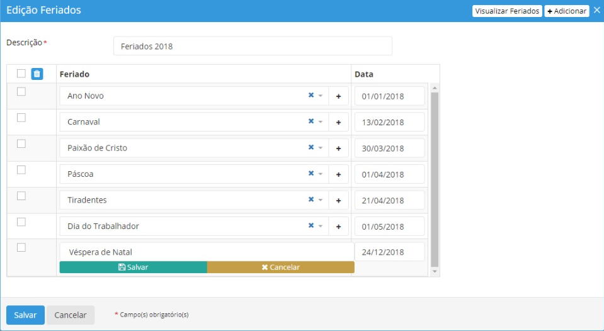Check the select-all checkbox in header
Screen dimensions: 604x331
(21, 74)
